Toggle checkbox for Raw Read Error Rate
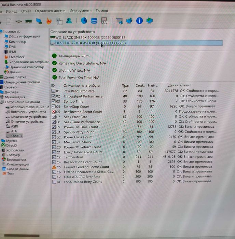The image size is (235, 239). click(x=53, y=91)
